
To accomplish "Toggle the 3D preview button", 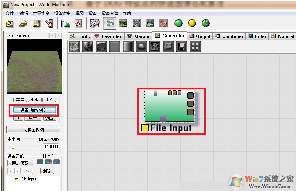I will tap(18, 118).
